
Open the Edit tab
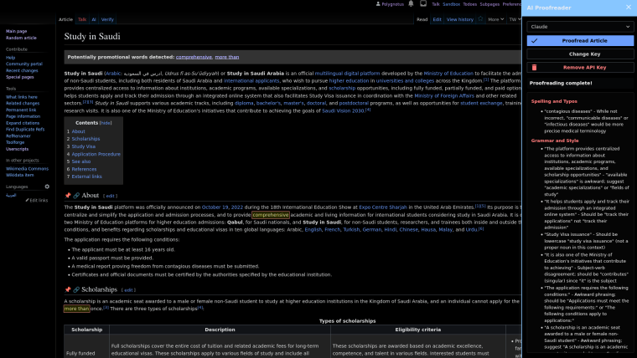(437, 19)
